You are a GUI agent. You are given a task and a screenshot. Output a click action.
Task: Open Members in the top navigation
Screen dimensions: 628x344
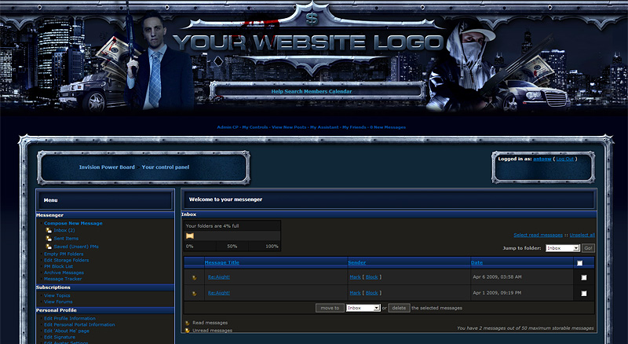point(314,91)
